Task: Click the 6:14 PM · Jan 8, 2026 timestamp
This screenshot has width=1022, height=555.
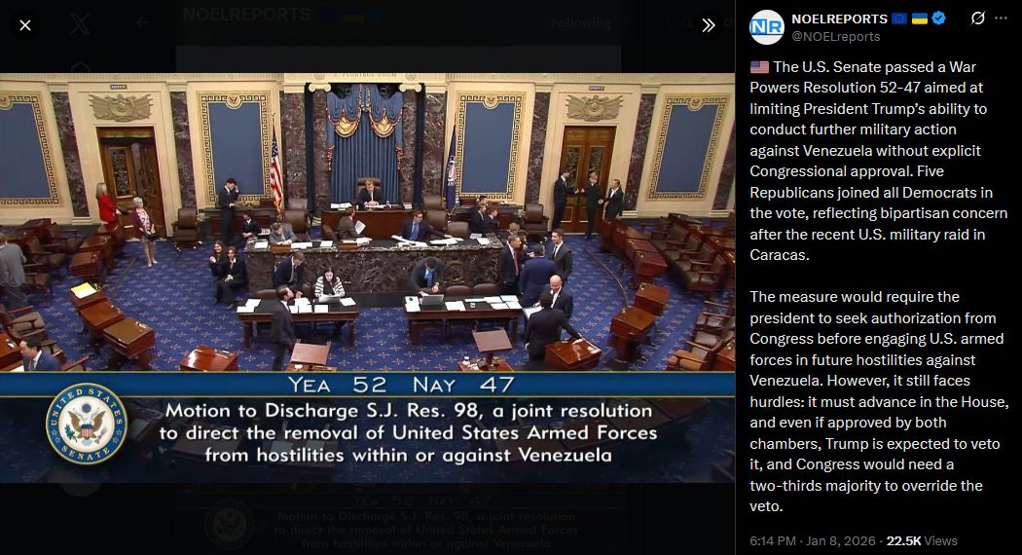Action: point(812,540)
